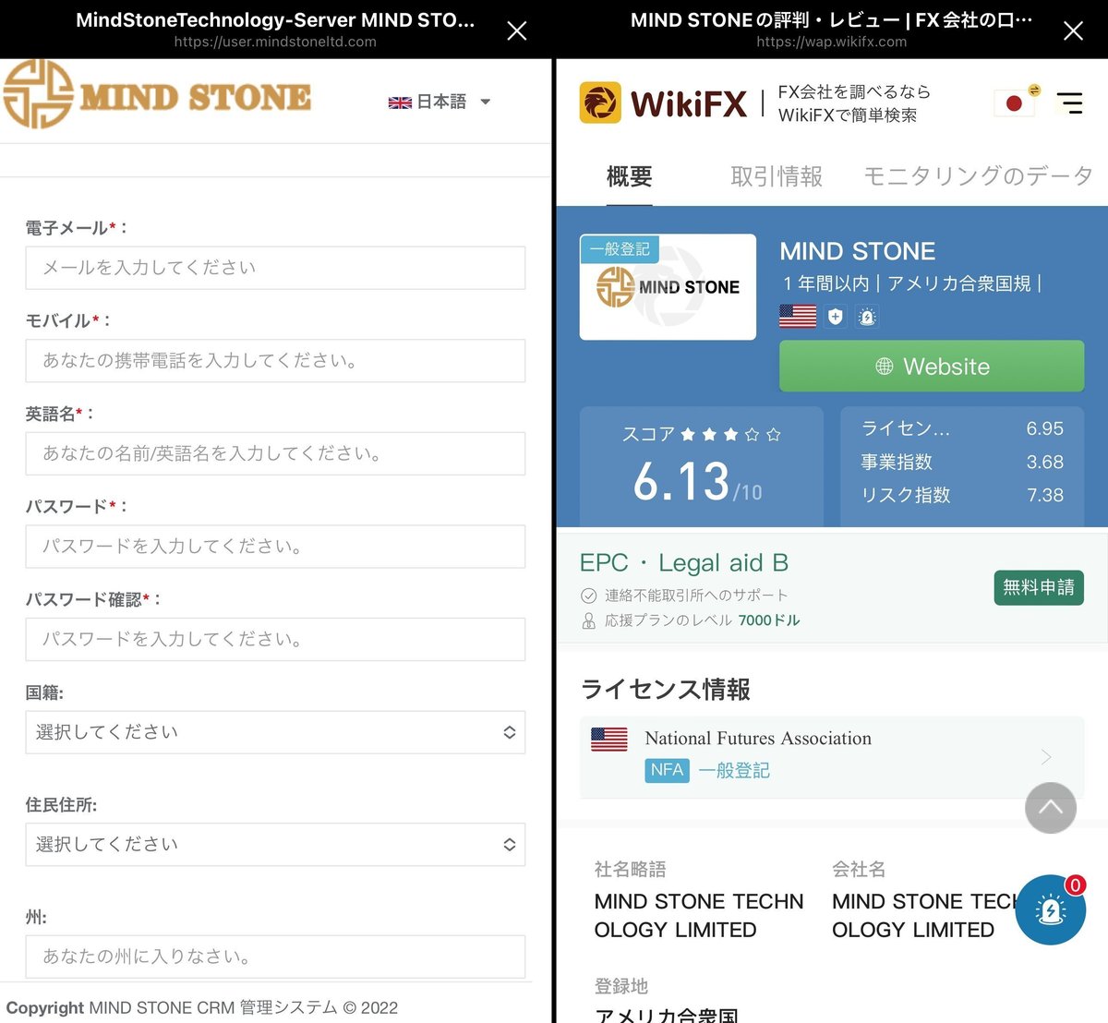Open the 国籍 select dropdown
The height and width of the screenshot is (1023, 1108).
[x=275, y=732]
